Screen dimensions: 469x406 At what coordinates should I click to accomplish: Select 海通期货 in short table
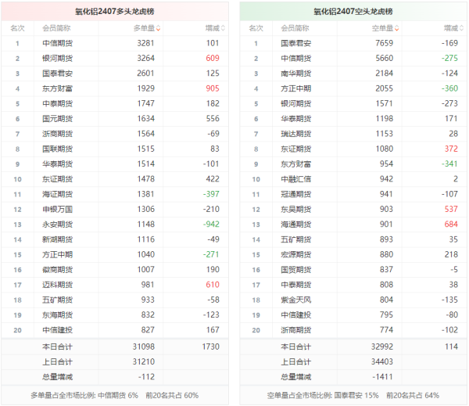coord(295,225)
